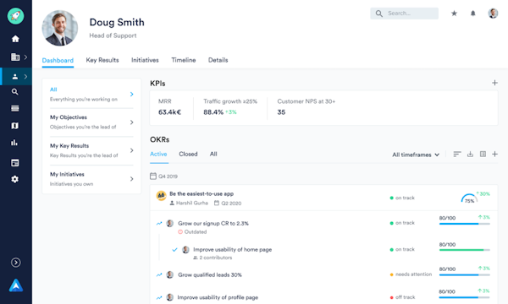Click the download export icon in OKRs
Viewport: 508px width, 304px height.
click(470, 154)
